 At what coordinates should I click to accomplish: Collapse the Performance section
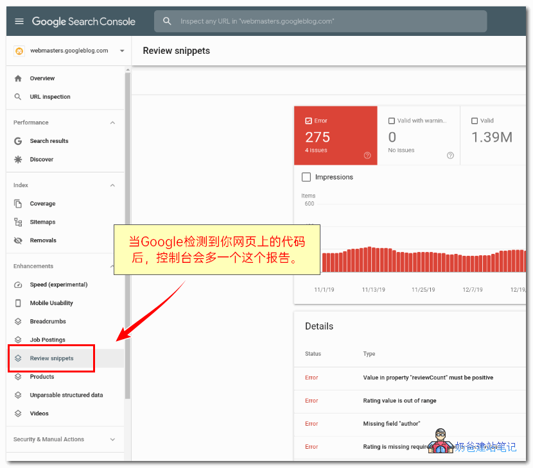[x=112, y=122]
